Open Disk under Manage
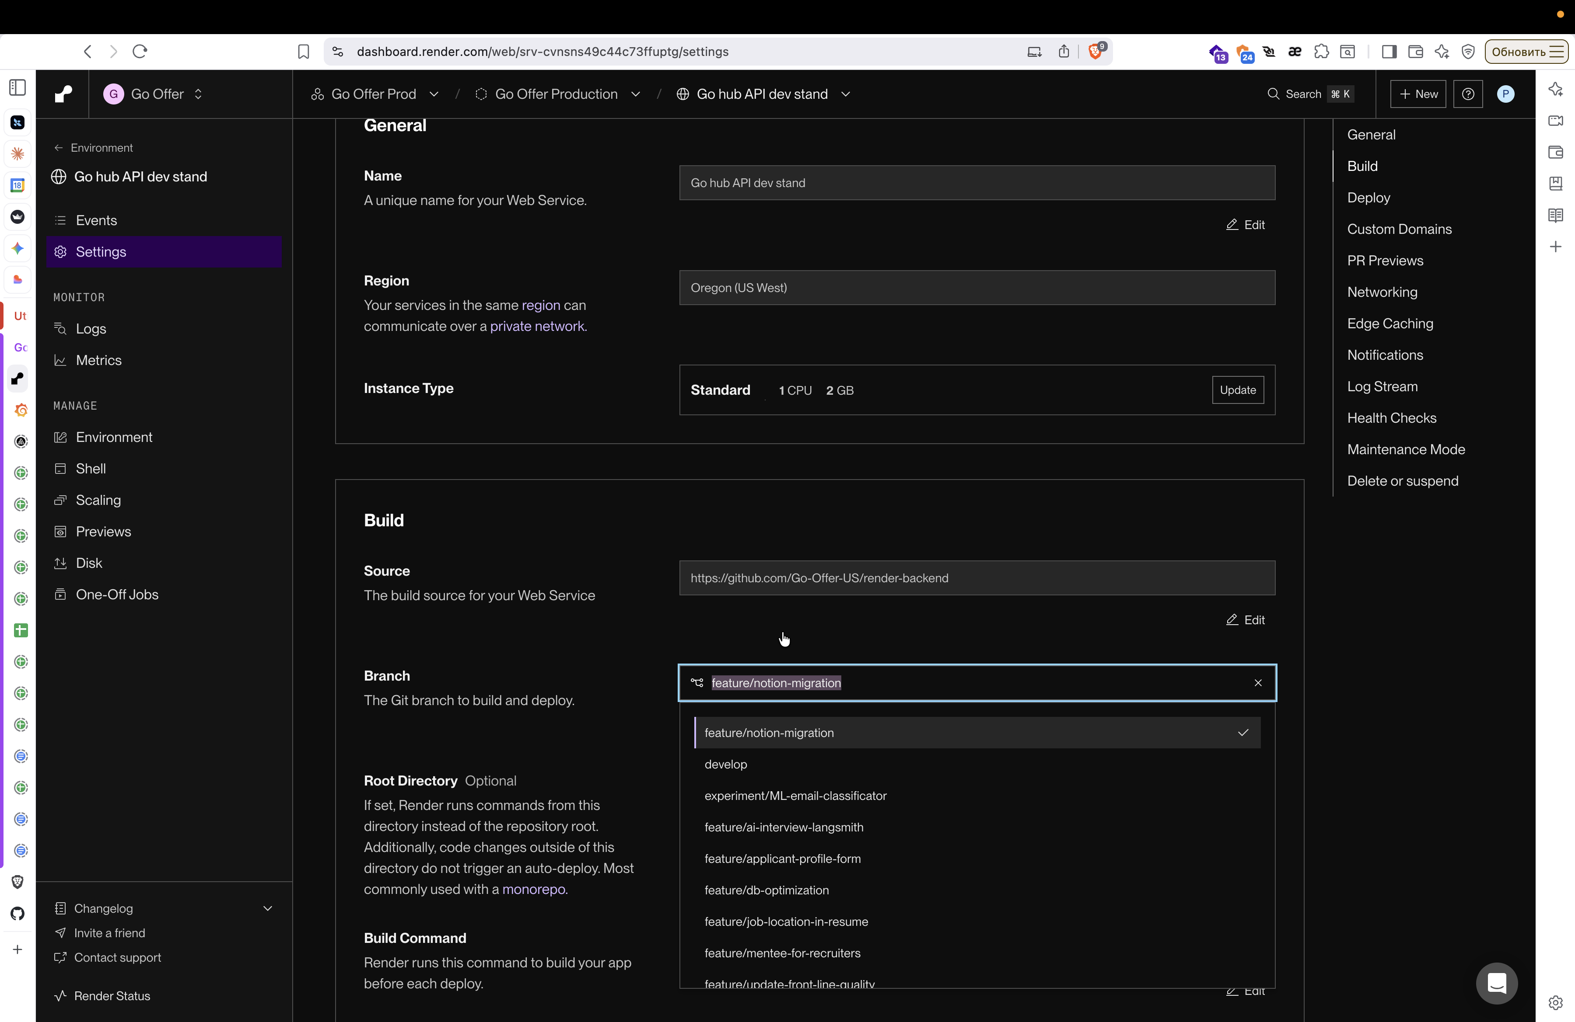1575x1022 pixels. click(x=164, y=563)
